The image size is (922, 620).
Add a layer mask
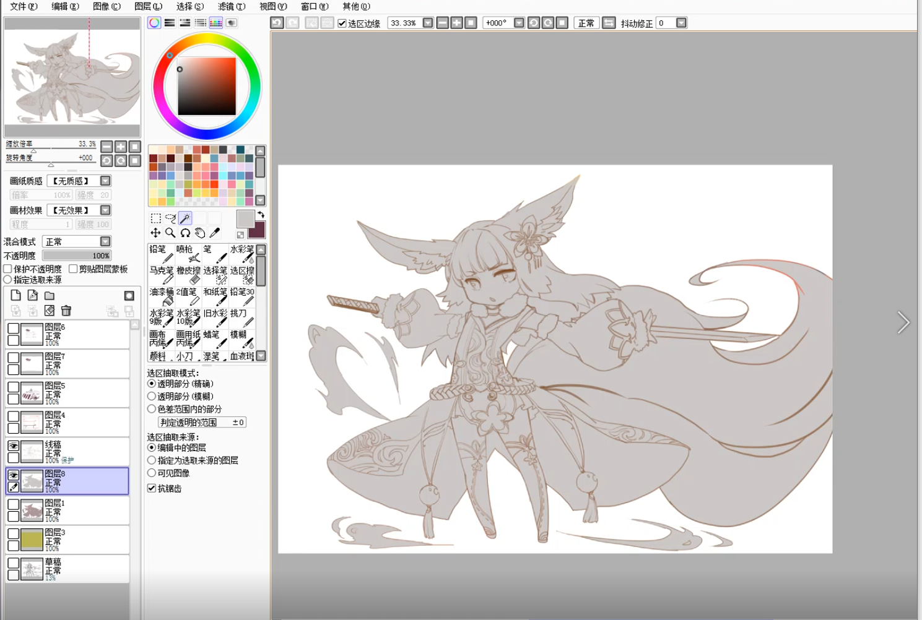point(129,296)
